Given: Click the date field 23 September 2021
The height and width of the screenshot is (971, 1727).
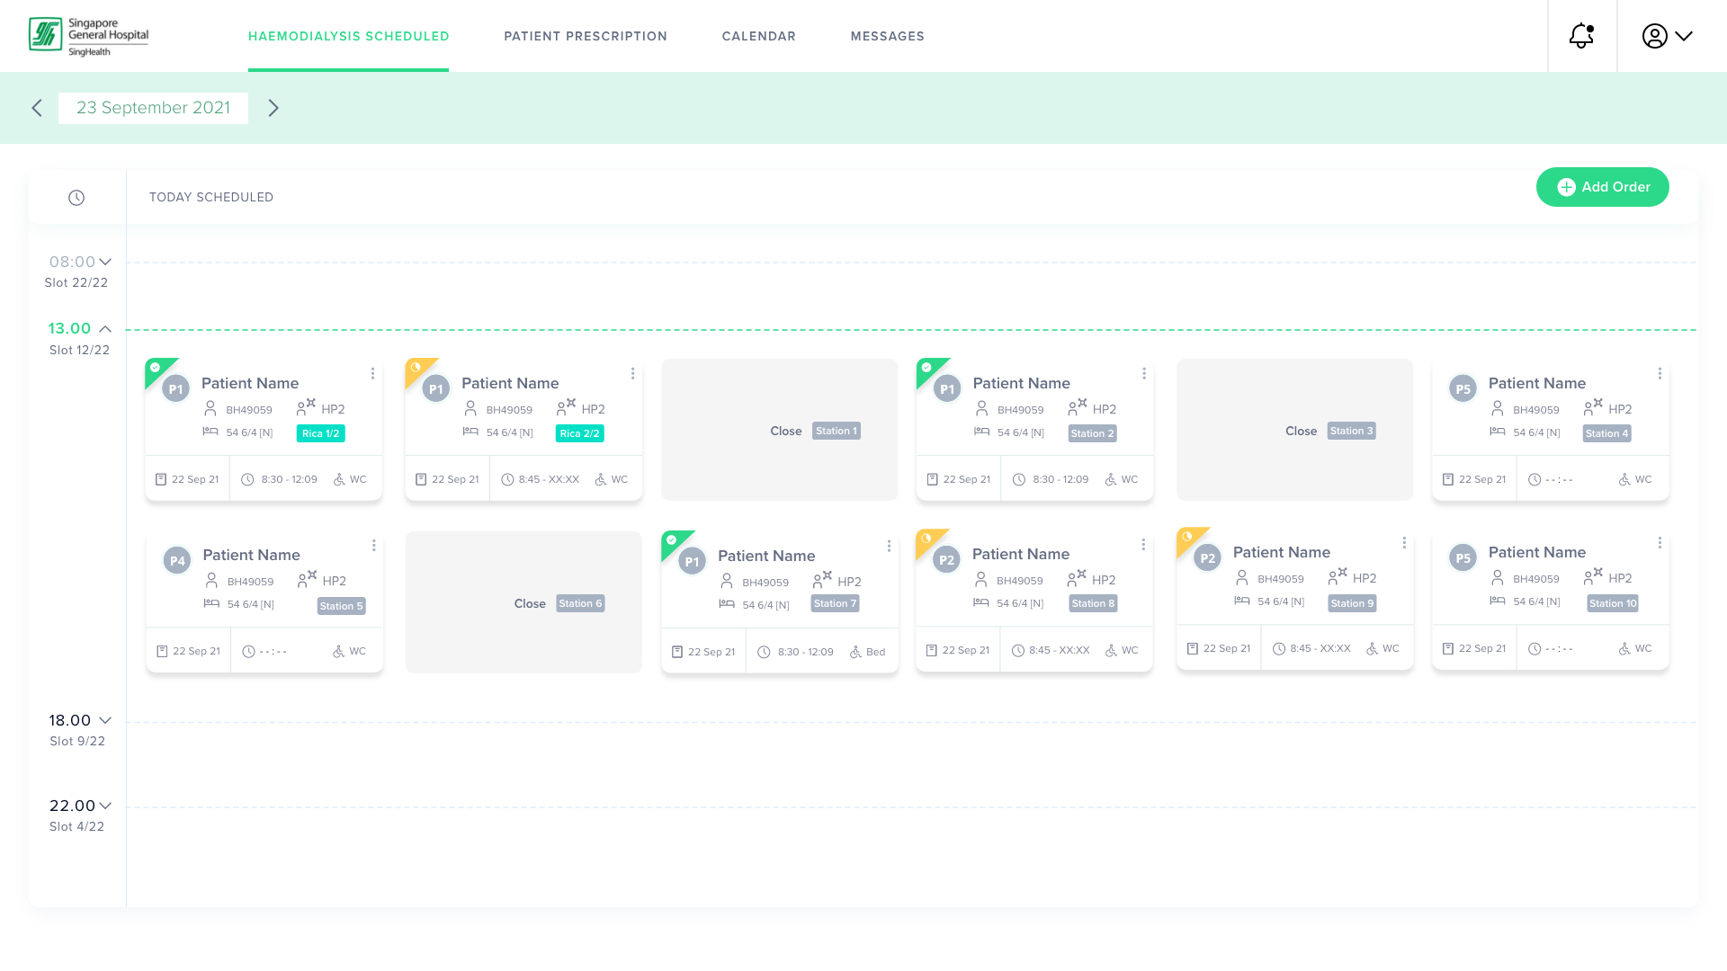Looking at the screenshot, I should click(x=153, y=108).
